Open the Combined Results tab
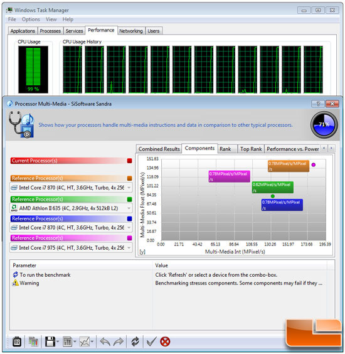Screen dimensions: 345x354 click(159, 149)
